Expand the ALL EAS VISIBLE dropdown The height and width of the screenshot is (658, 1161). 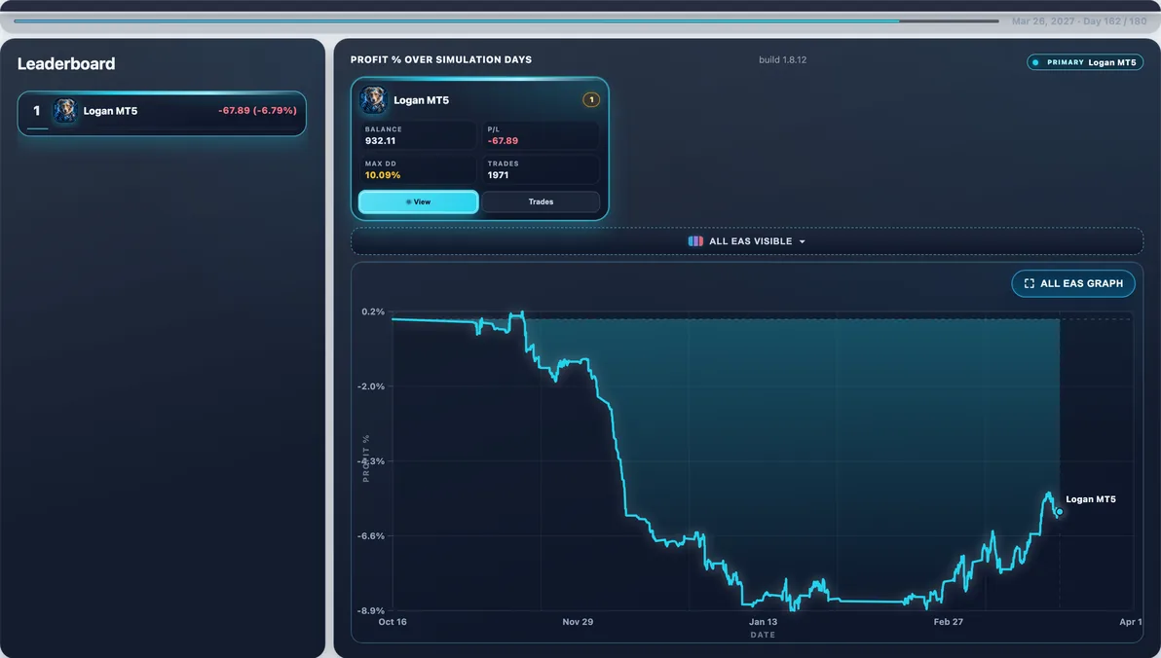pos(747,241)
